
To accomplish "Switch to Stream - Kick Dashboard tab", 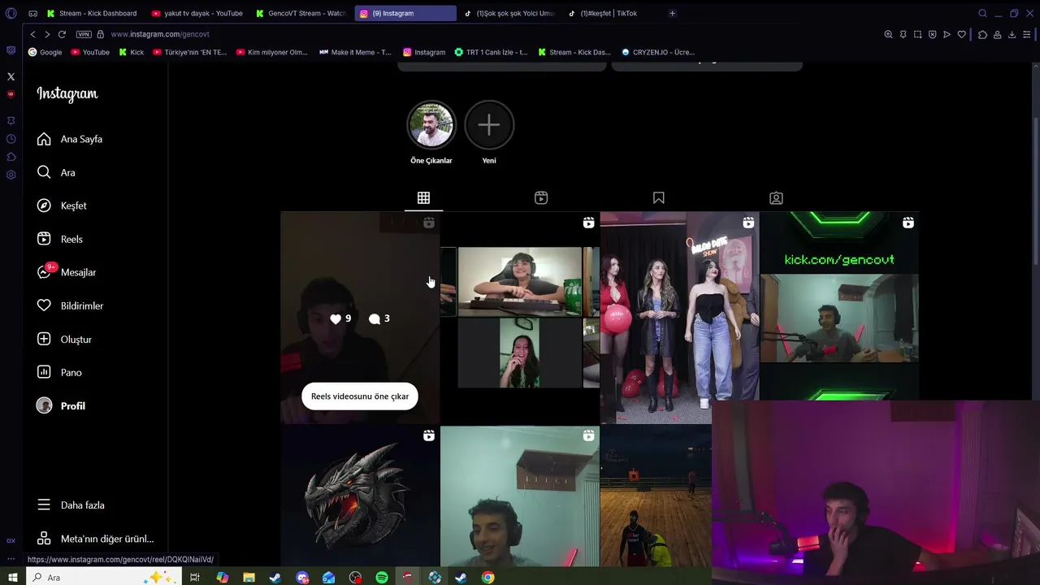I will 92,13.
